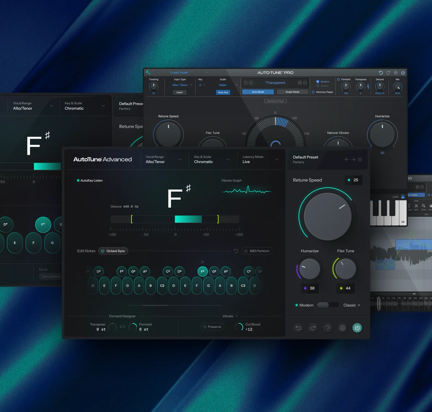Go to next preset with right arrow
432x412 pixels.
(353, 159)
